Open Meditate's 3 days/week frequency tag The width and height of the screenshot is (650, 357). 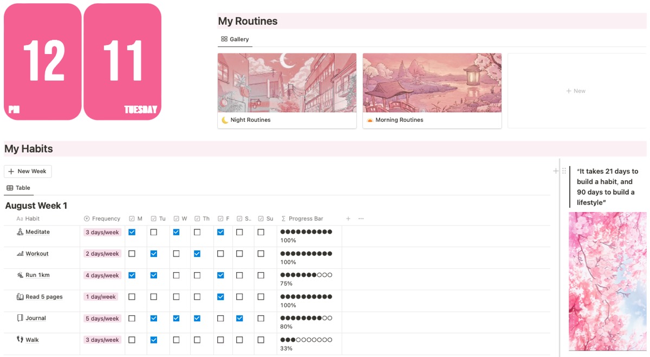[x=102, y=232]
